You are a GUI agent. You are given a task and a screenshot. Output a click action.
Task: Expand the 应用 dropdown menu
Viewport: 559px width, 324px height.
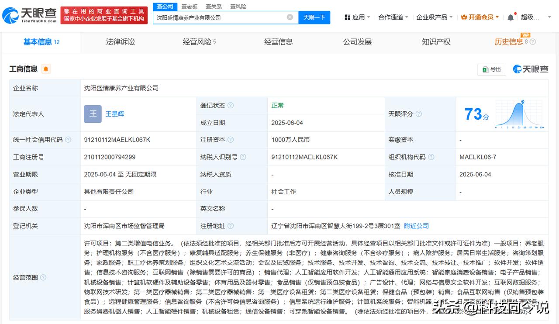(x=368, y=17)
